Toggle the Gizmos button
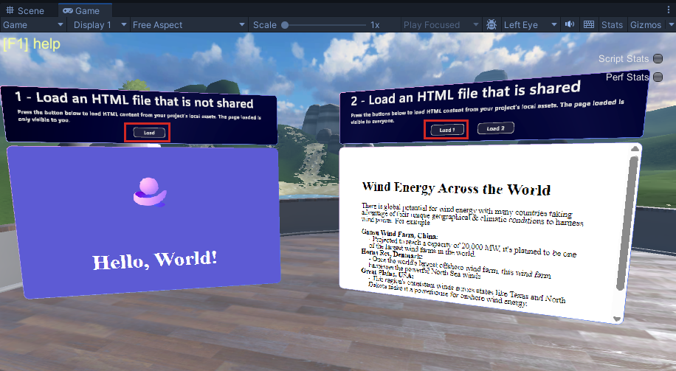676x371 pixels. point(646,25)
